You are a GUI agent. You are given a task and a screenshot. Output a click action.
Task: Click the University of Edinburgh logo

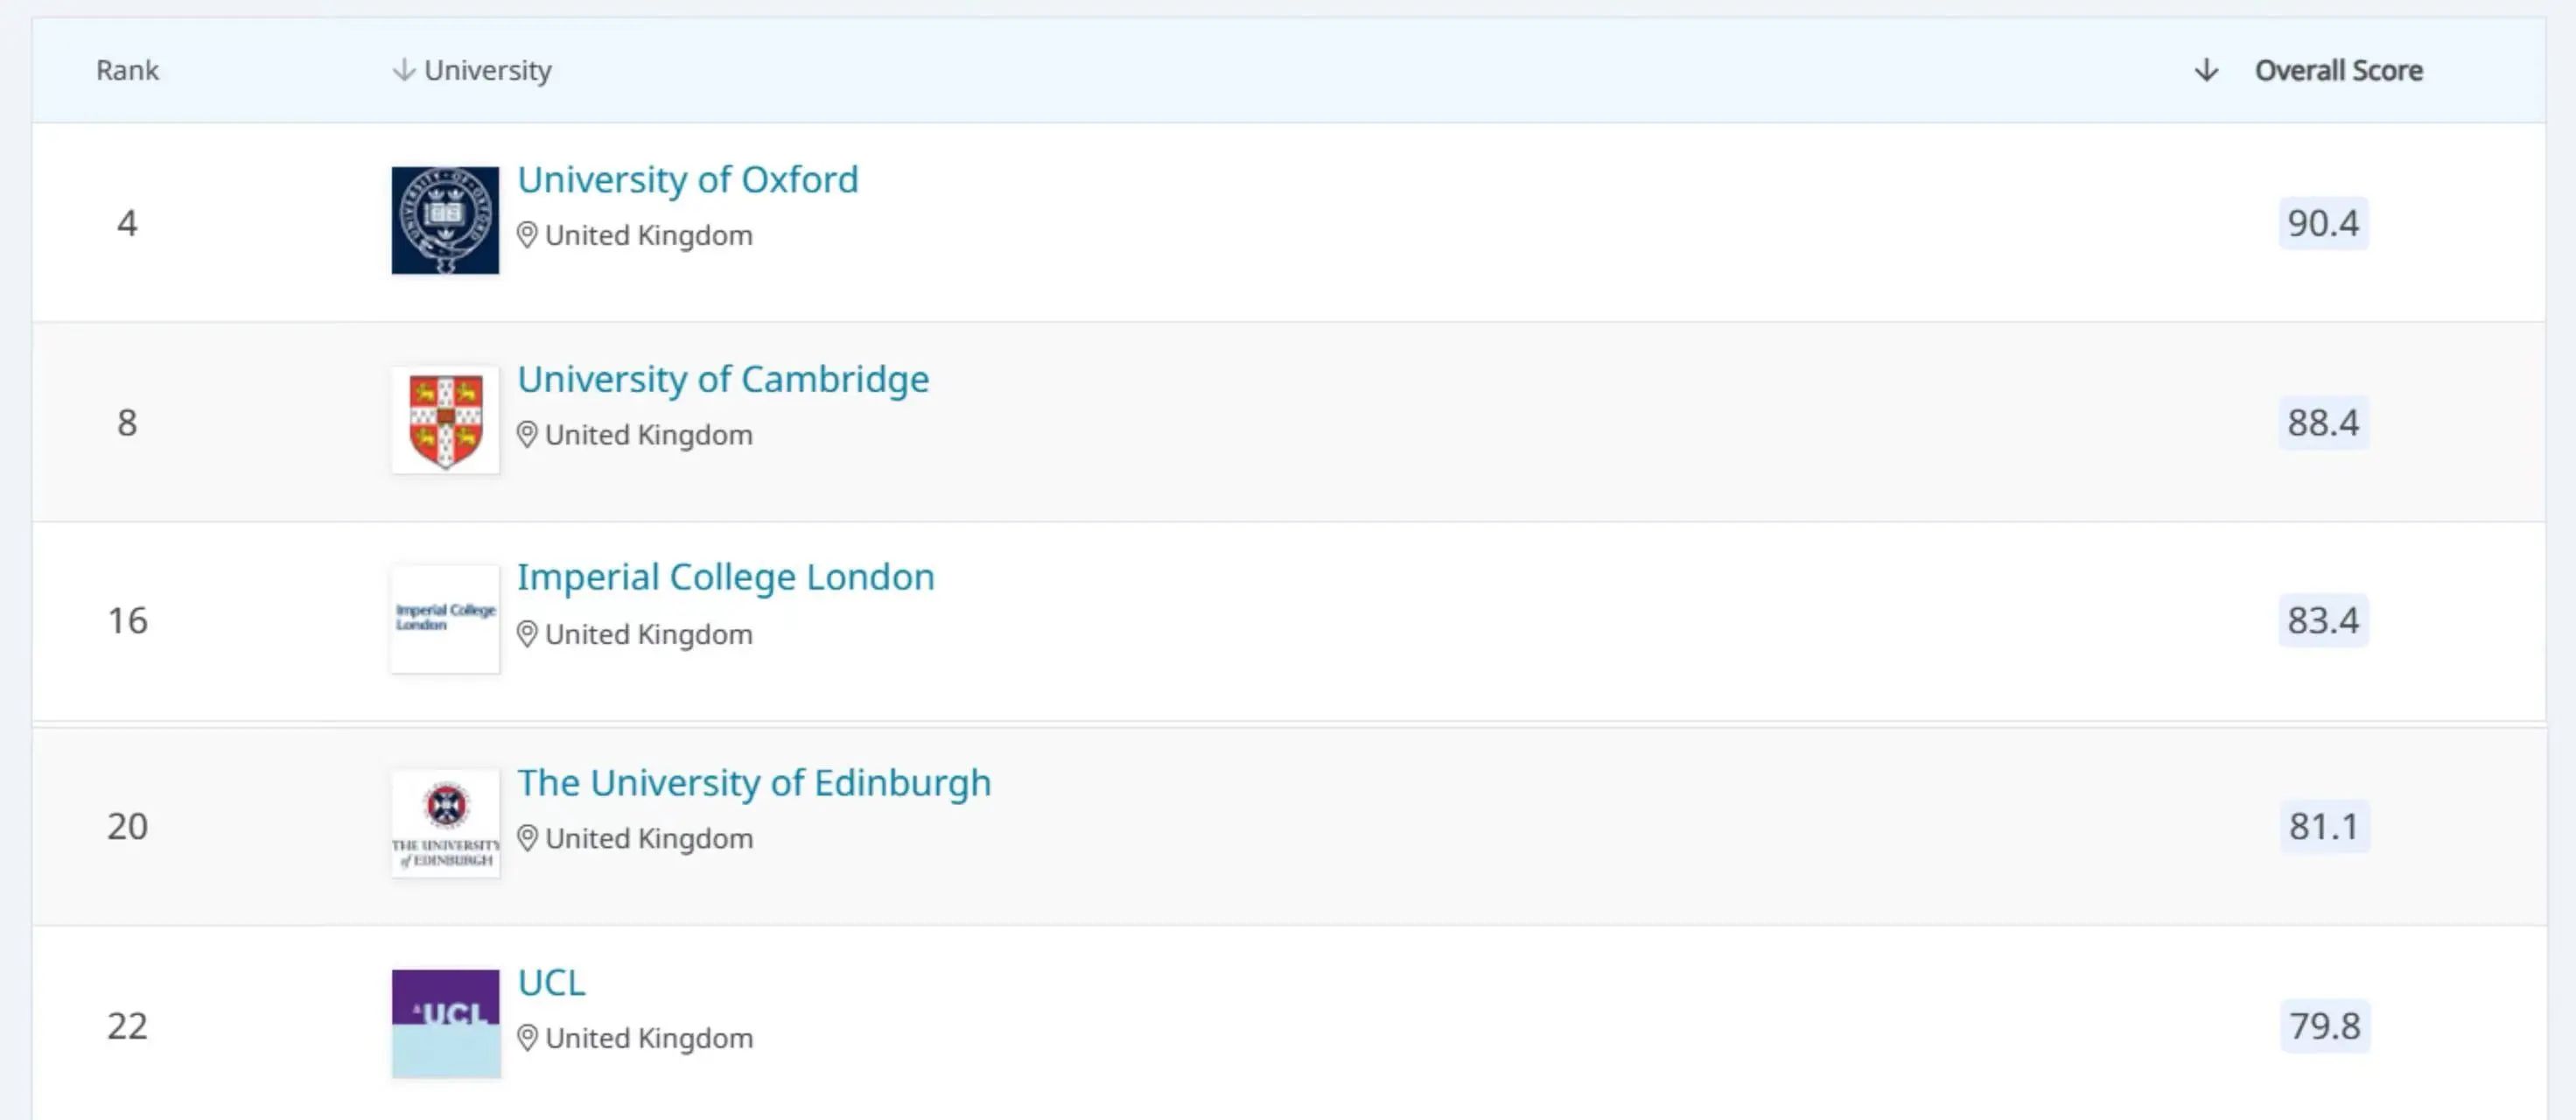point(445,824)
